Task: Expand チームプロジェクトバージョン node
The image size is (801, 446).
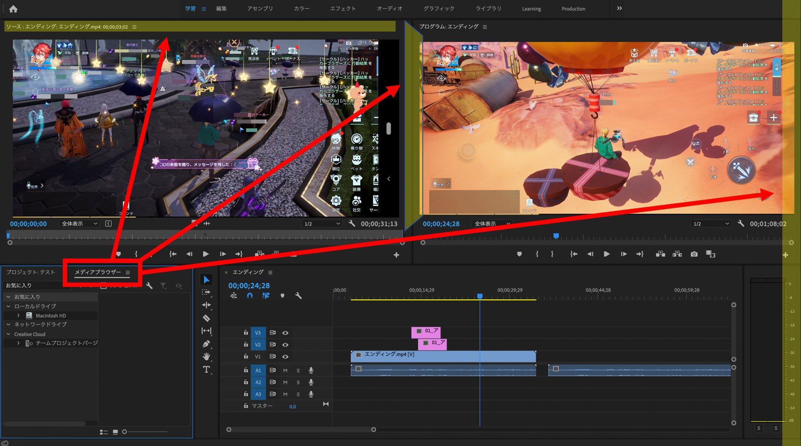Action: pyautogui.click(x=18, y=343)
